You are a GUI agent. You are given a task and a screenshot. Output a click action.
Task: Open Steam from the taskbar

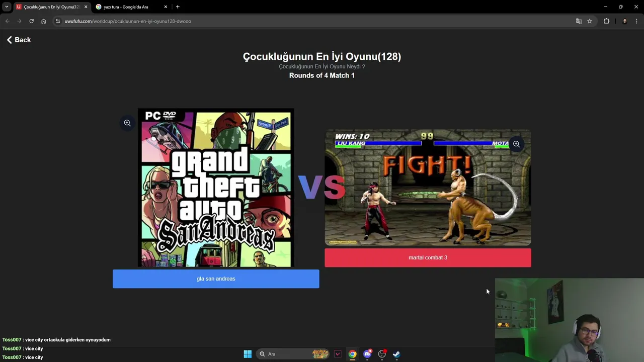click(396, 354)
